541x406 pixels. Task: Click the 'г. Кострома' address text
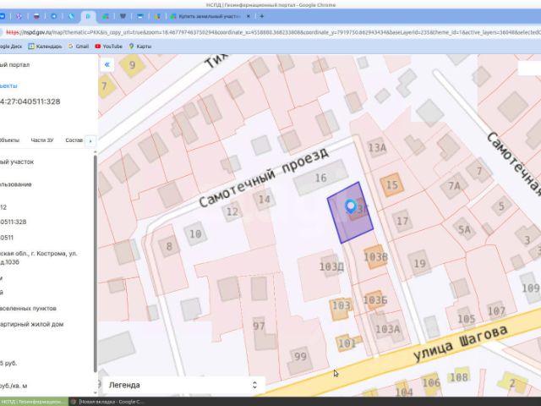(x=48, y=254)
